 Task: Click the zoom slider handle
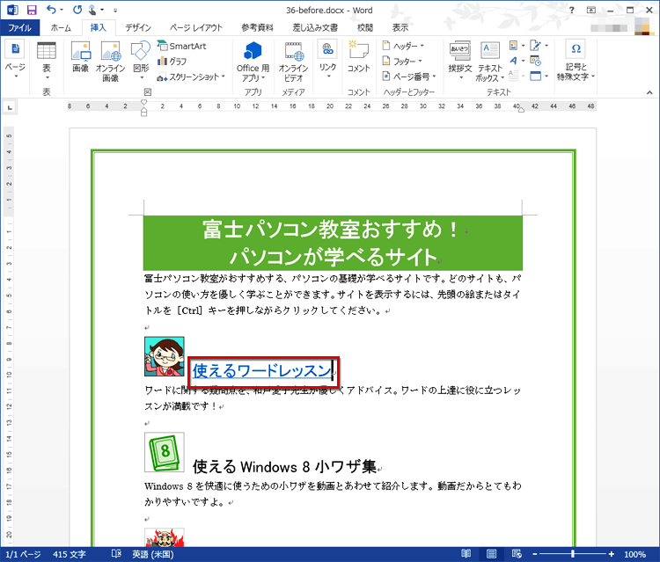tap(573, 554)
